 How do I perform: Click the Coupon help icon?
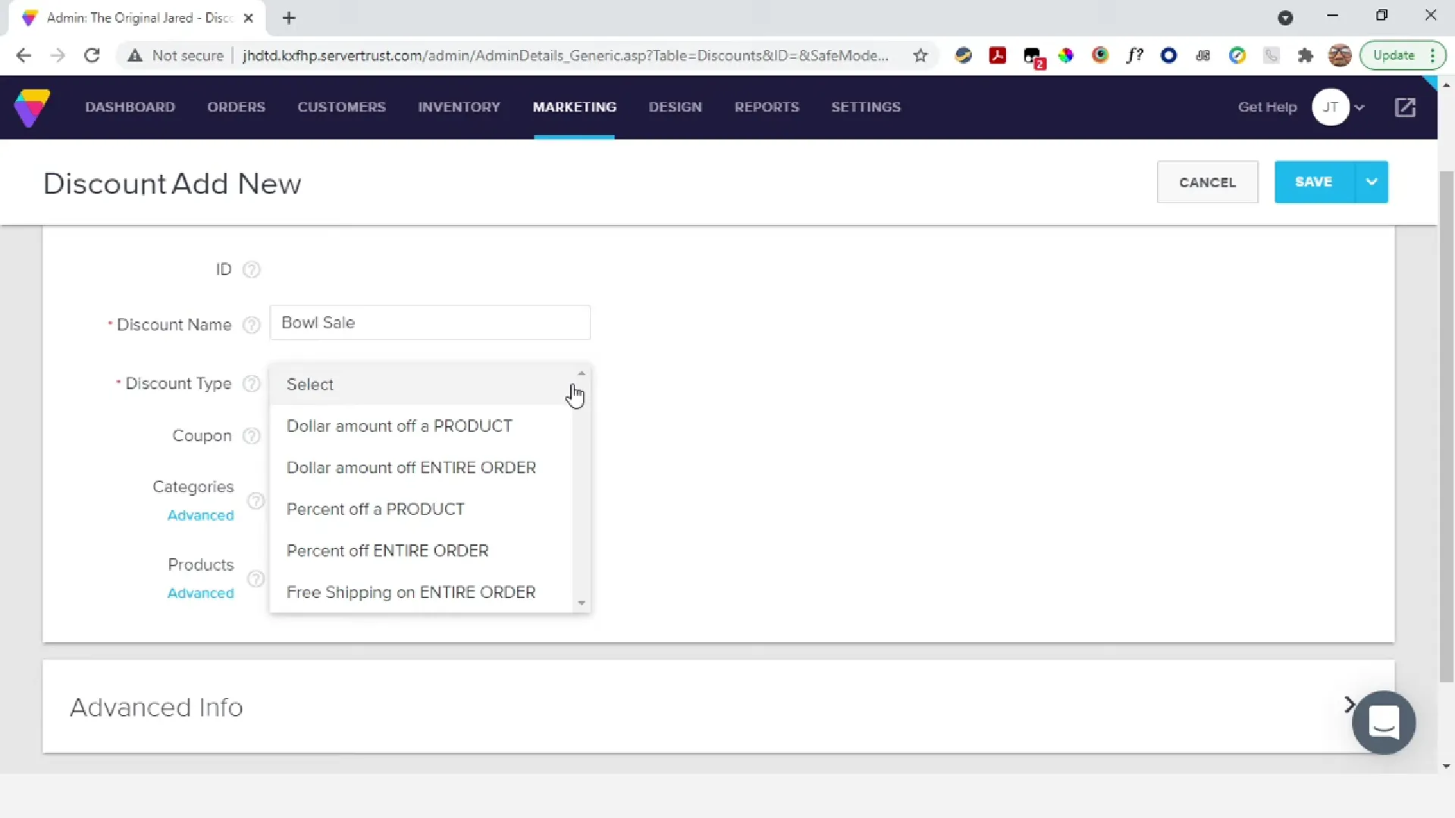(x=251, y=437)
